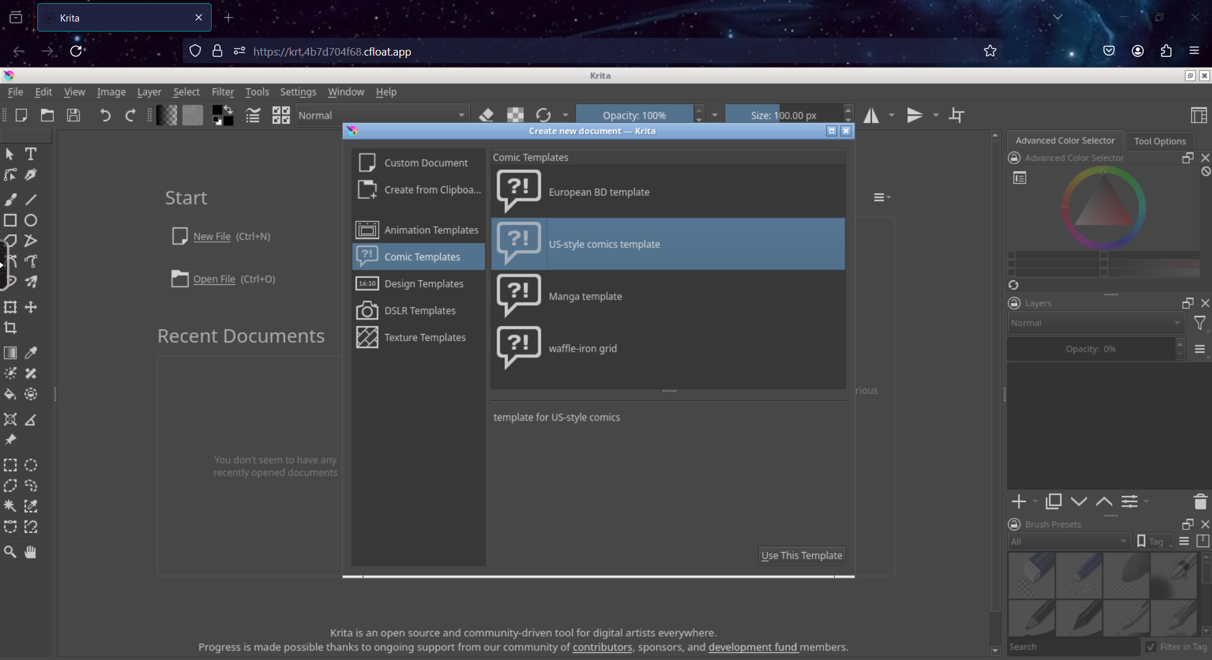Expand vertical mirror options arrow

tap(936, 116)
